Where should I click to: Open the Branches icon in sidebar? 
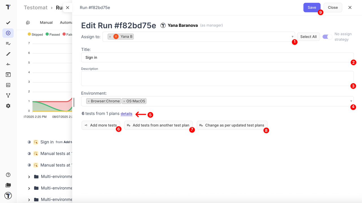point(8,95)
